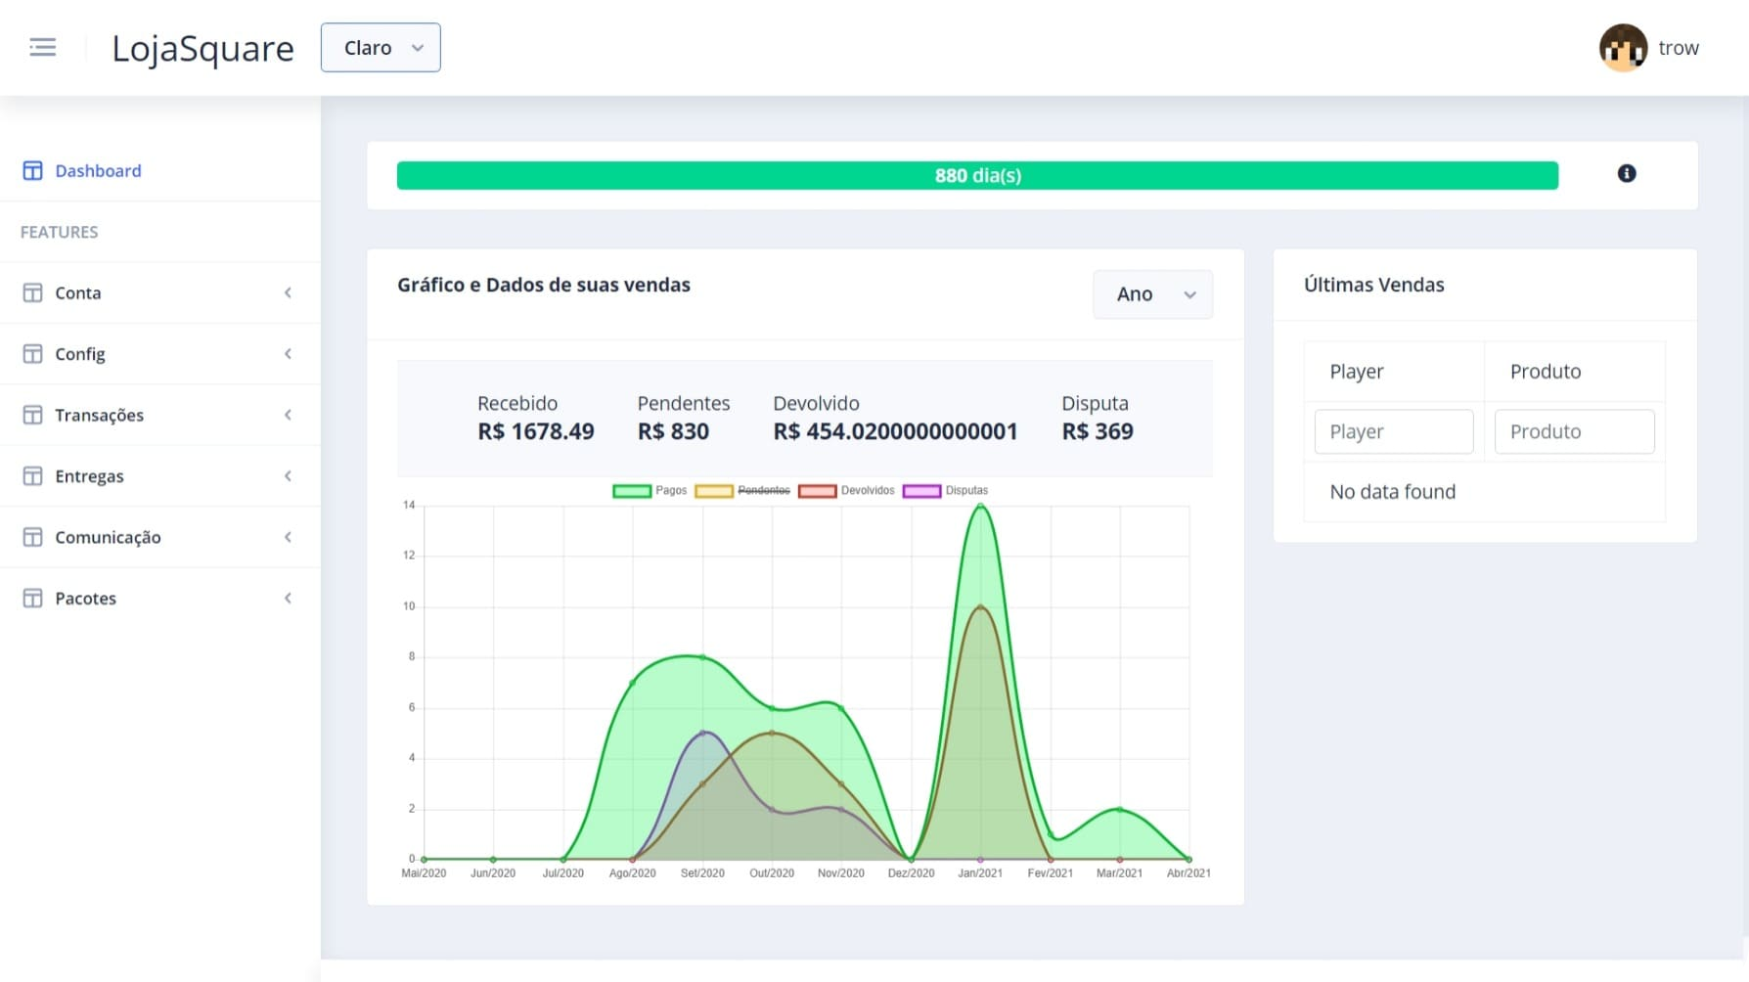Click the Pacotes sidebar icon
Screen dimensions: 1749x982
click(x=32, y=598)
